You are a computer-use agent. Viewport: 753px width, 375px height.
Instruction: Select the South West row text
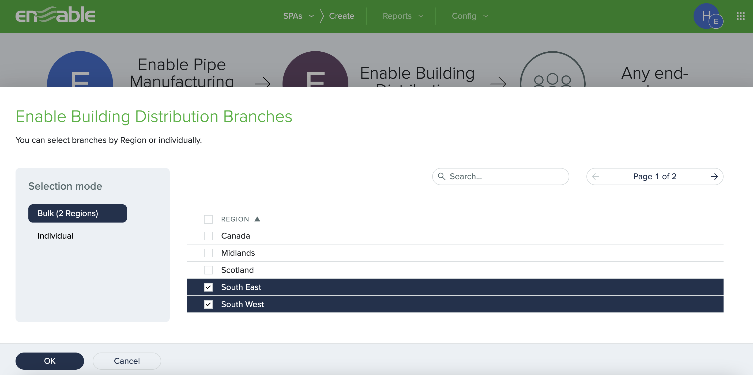(x=242, y=304)
